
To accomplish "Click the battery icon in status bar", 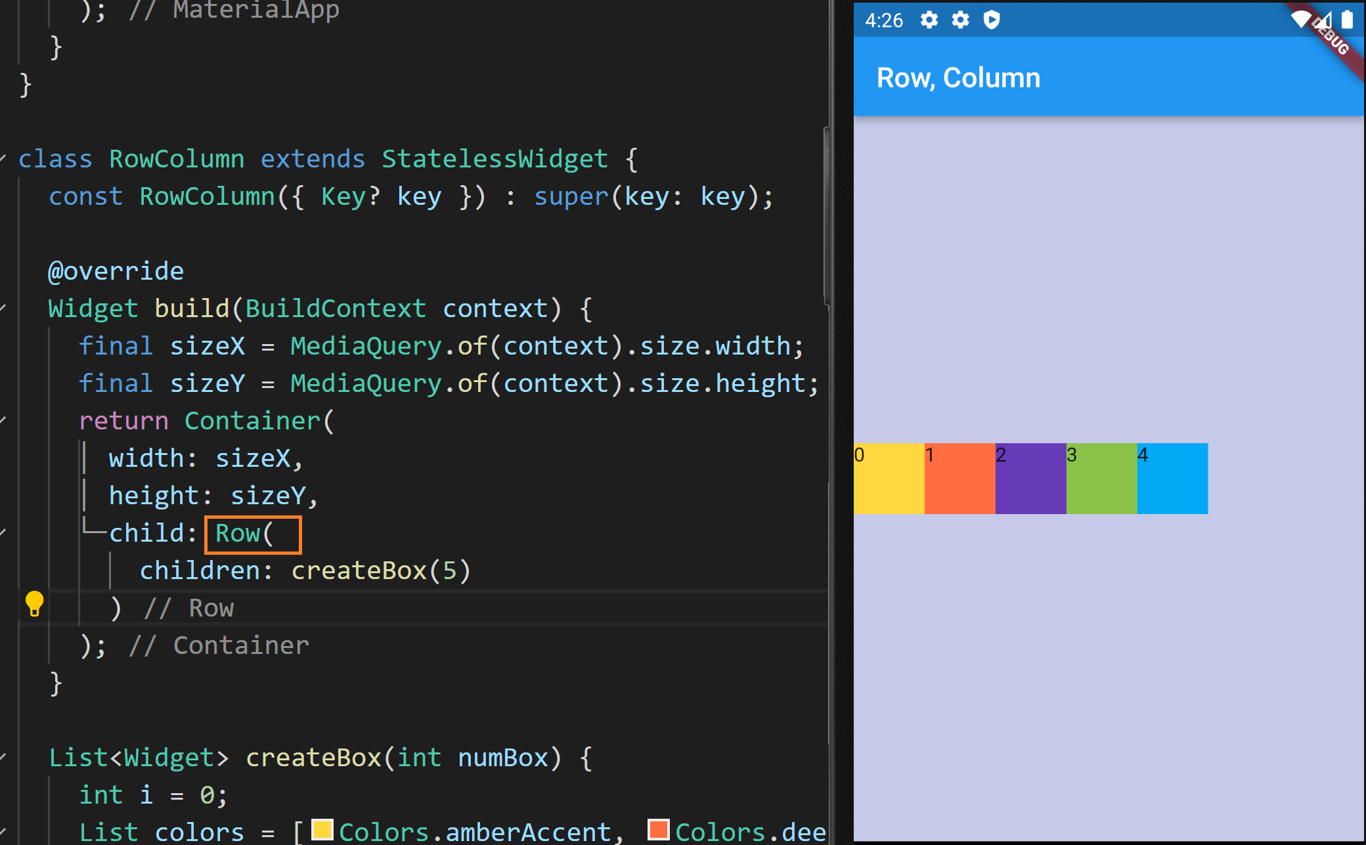I will pos(1347,19).
